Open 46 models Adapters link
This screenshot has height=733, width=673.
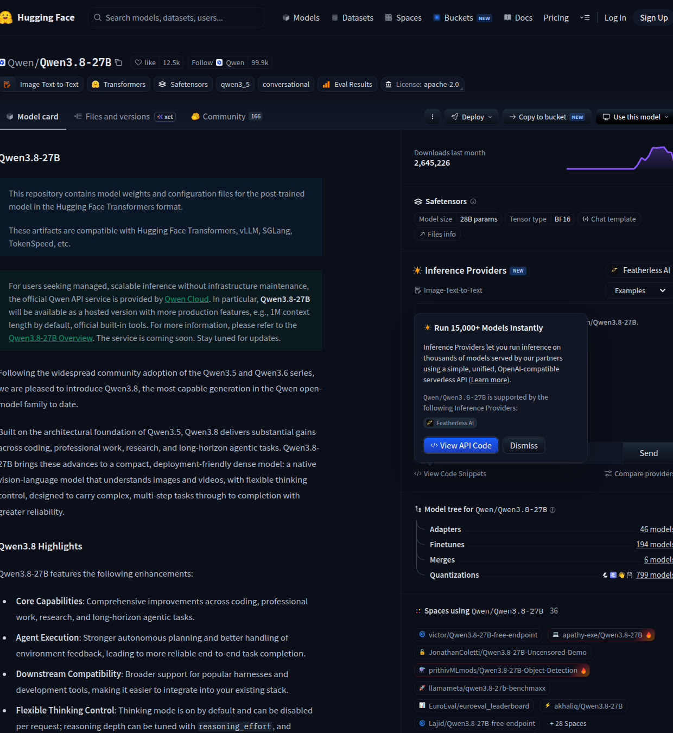(x=656, y=529)
